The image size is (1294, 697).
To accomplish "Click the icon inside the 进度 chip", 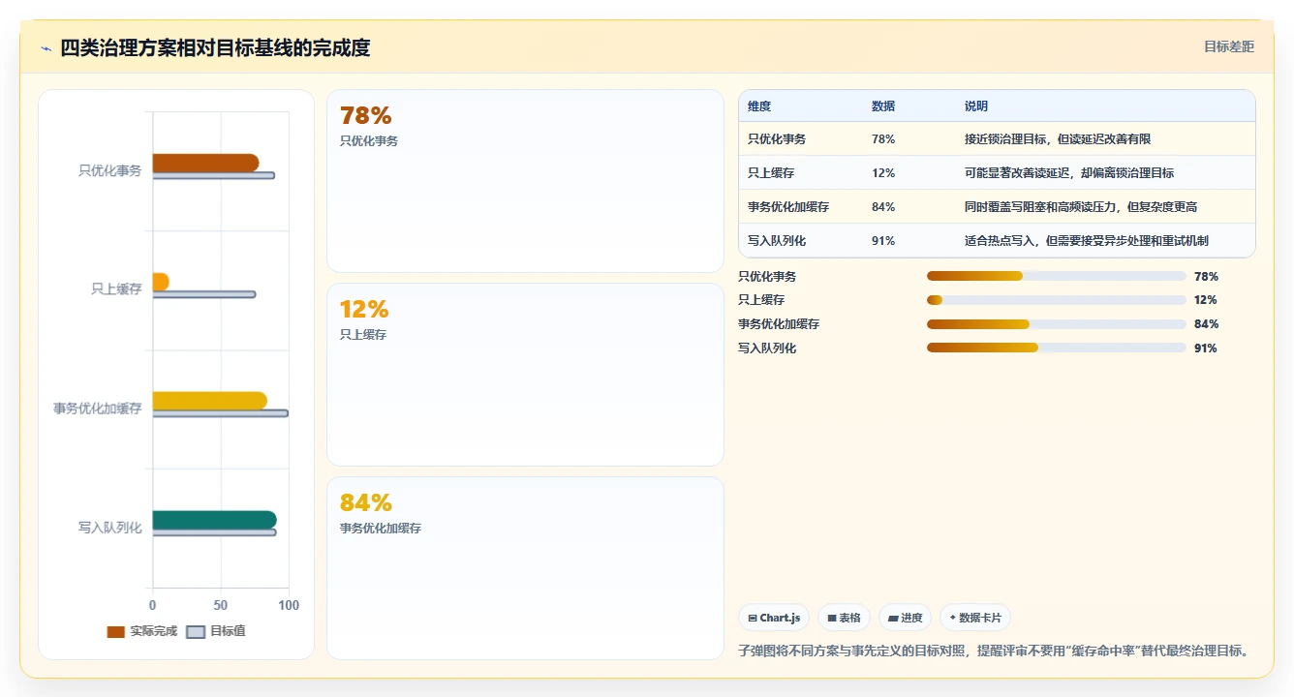I will 893,618.
